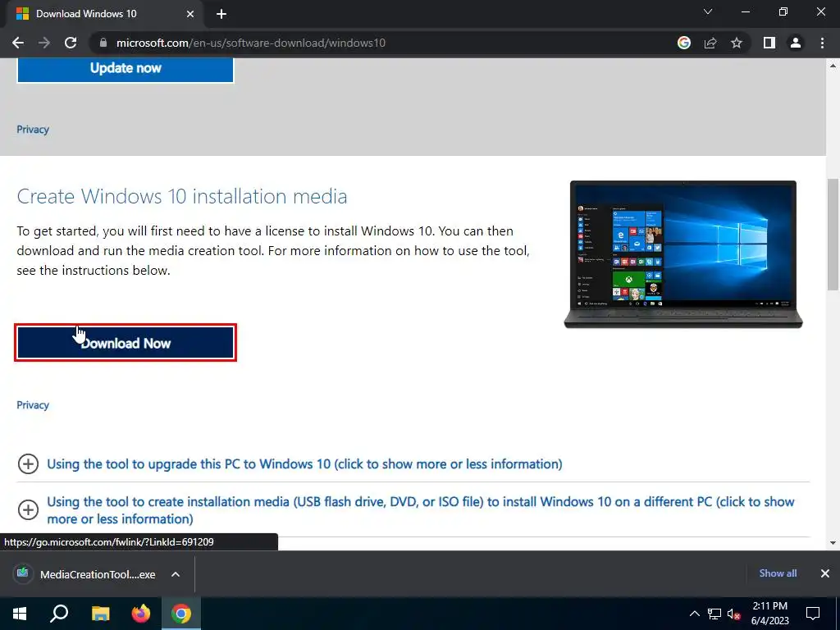Open the Chrome side panel
The width and height of the screenshot is (840, 630).
click(769, 43)
